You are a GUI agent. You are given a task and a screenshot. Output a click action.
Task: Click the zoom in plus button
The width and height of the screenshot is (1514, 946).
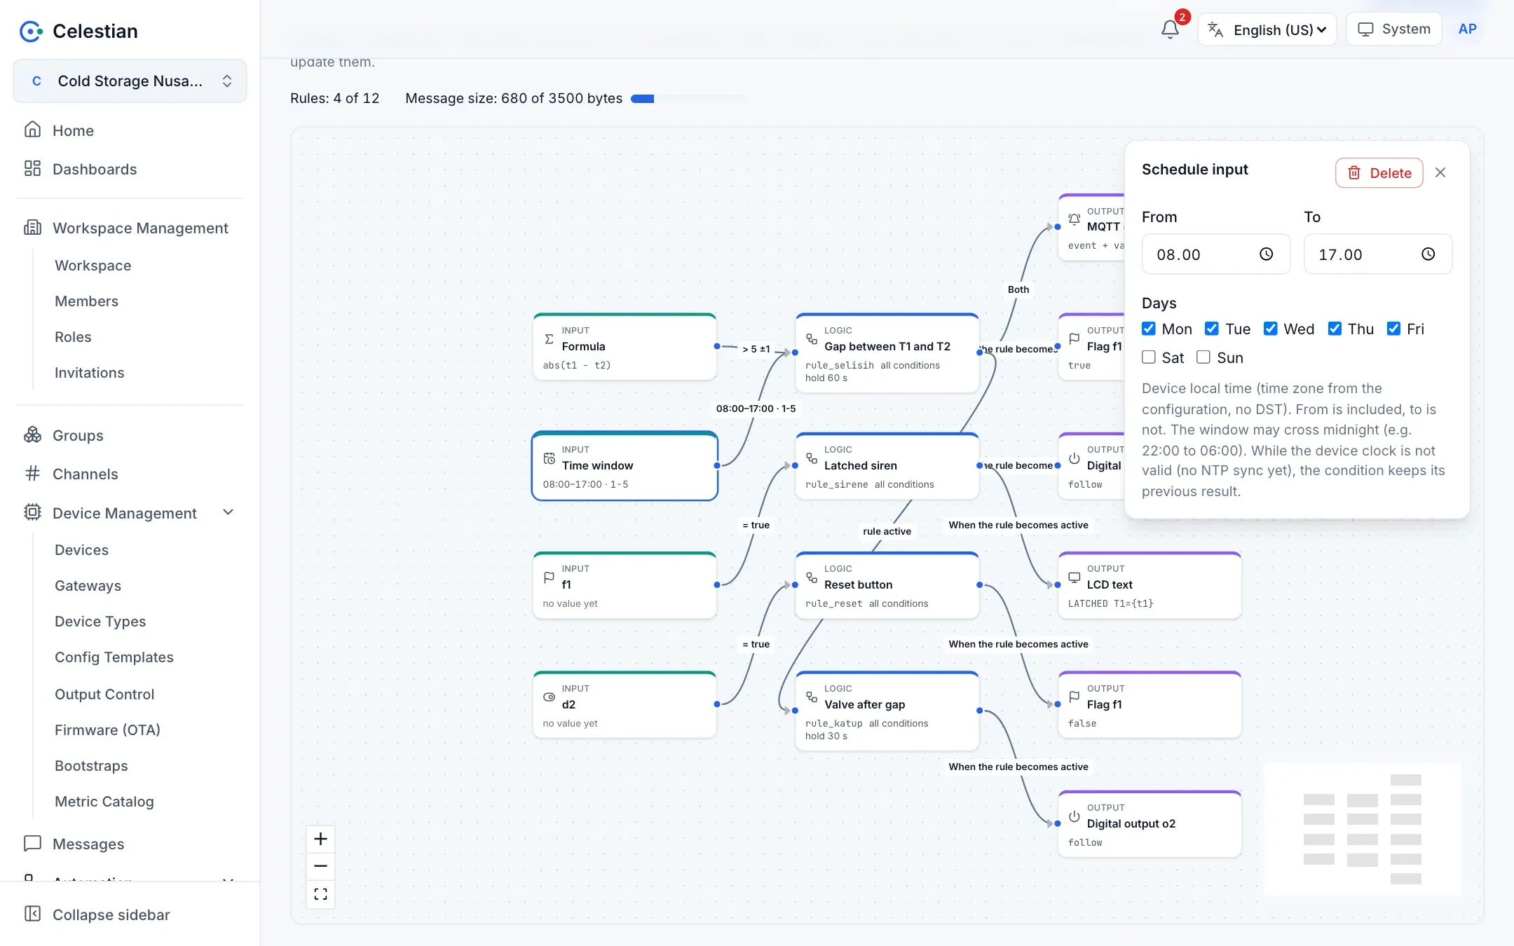point(320,839)
